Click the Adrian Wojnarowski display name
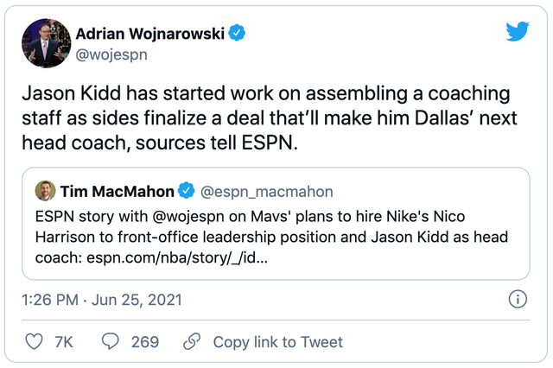The height and width of the screenshot is (368, 553). coord(150,34)
